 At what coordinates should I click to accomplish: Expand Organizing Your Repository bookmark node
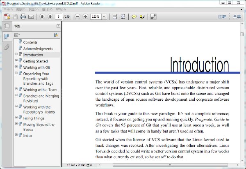coord(16,73)
